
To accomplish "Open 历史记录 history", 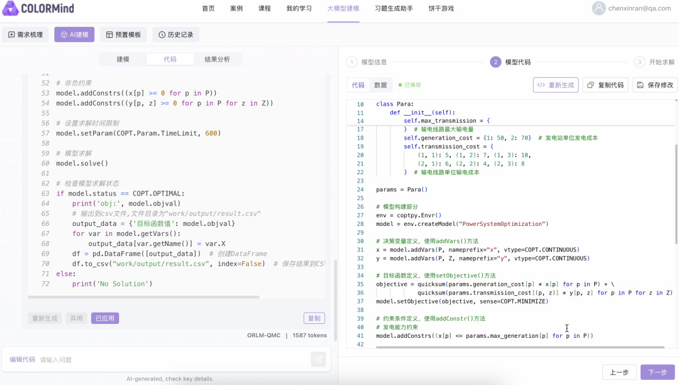I will (176, 35).
